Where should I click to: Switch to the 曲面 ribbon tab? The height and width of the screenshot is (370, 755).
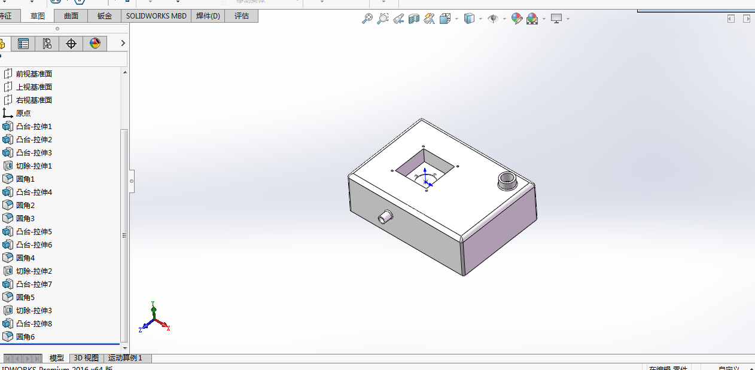coord(71,16)
